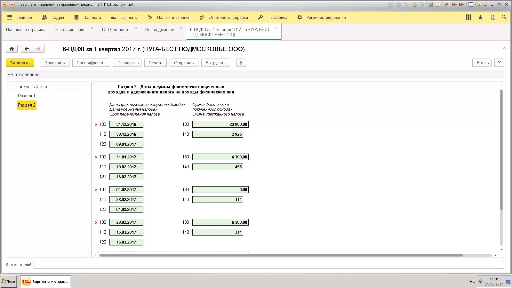Delete the block with date 01.02.2017

click(96, 190)
